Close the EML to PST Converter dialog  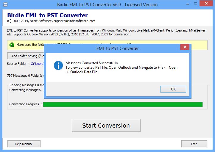pyautogui.click(x=185, y=47)
